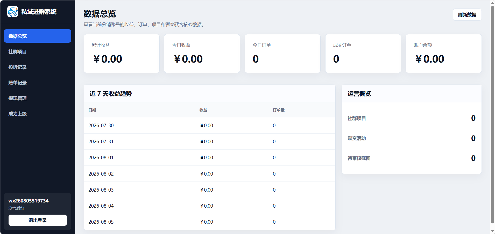Select the 今日收益 card
The image size is (495, 234).
[x=202, y=54]
